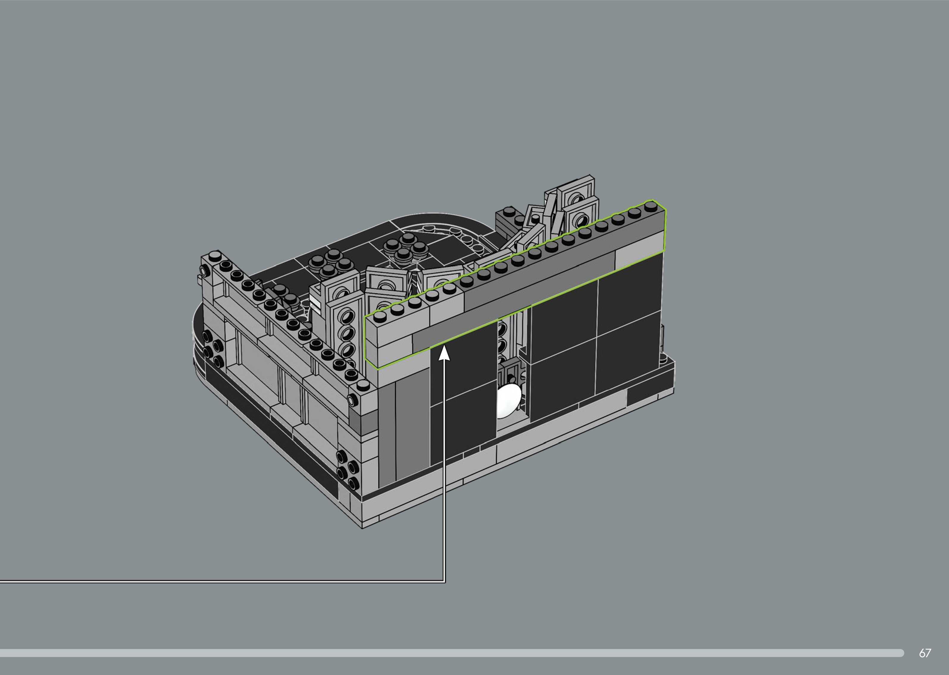
Task: Select the white egg-shaped piece in doorway
Action: (x=508, y=400)
